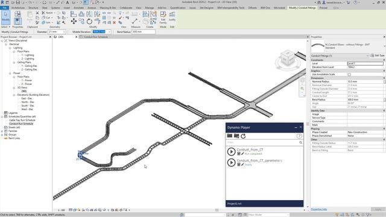Image resolution: width=386 pixels, height=217 pixels.
Task: Click Dynamo Player browse folder icon
Action: 230,136
